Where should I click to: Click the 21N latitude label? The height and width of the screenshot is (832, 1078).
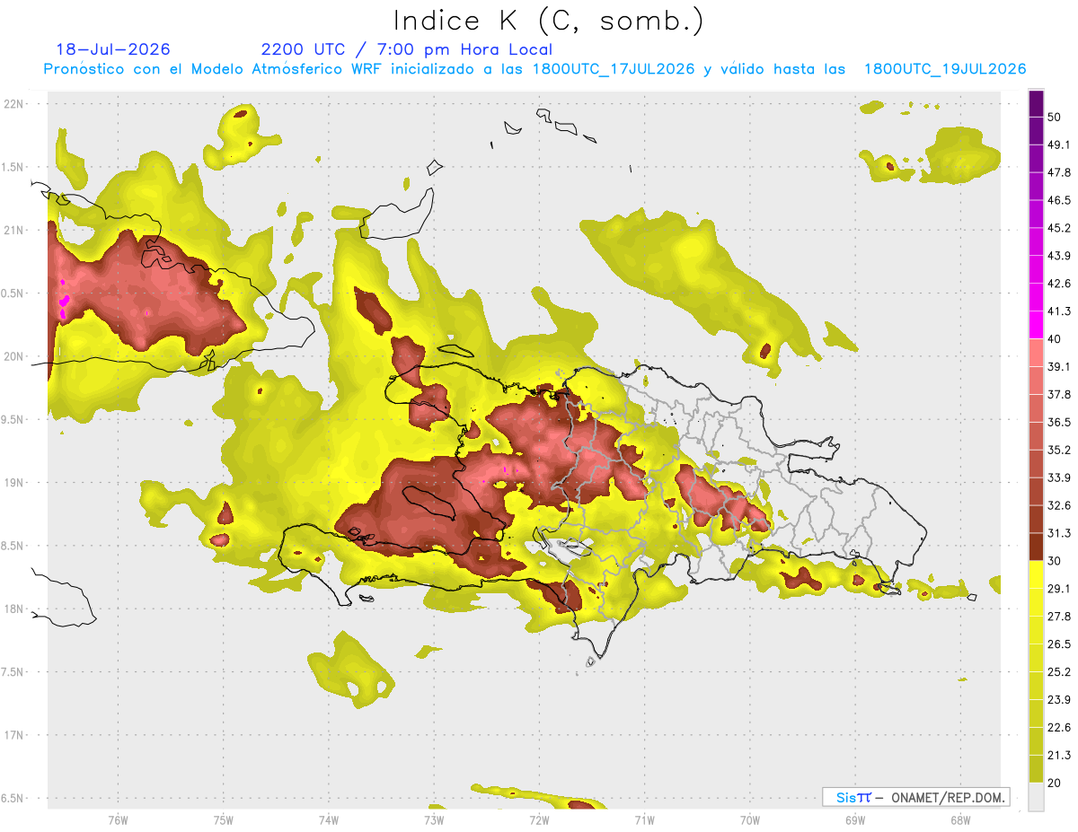pos(13,230)
